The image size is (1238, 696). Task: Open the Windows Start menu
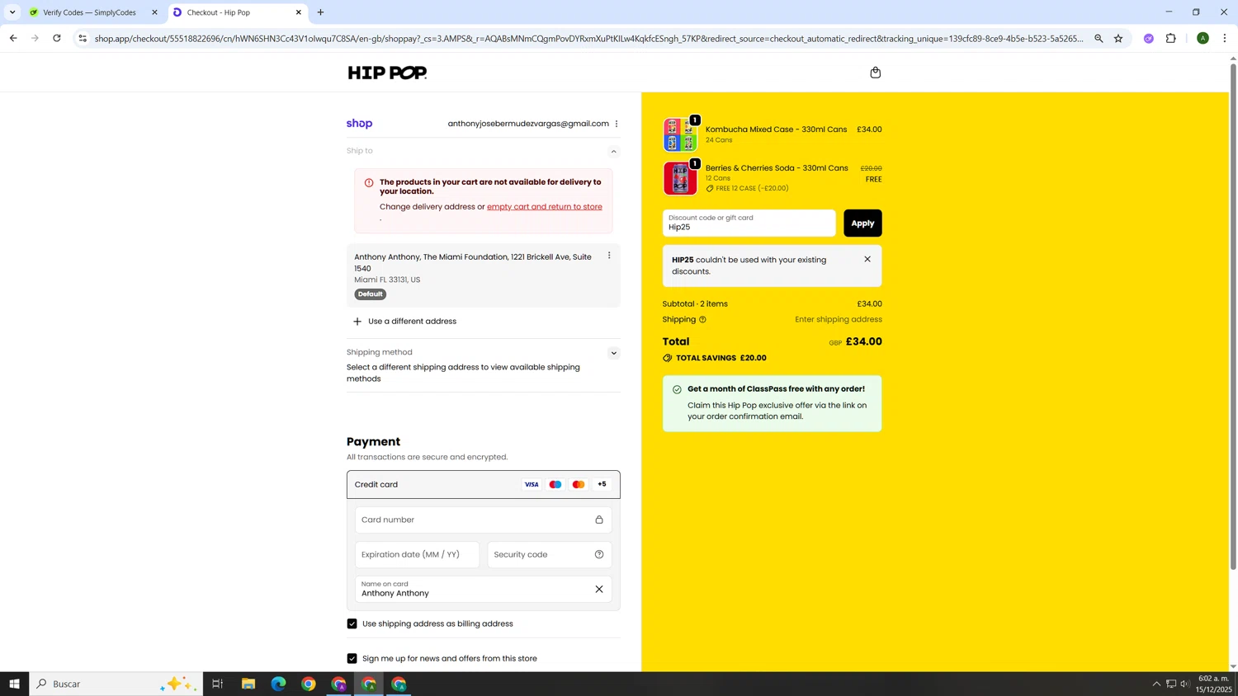14,684
